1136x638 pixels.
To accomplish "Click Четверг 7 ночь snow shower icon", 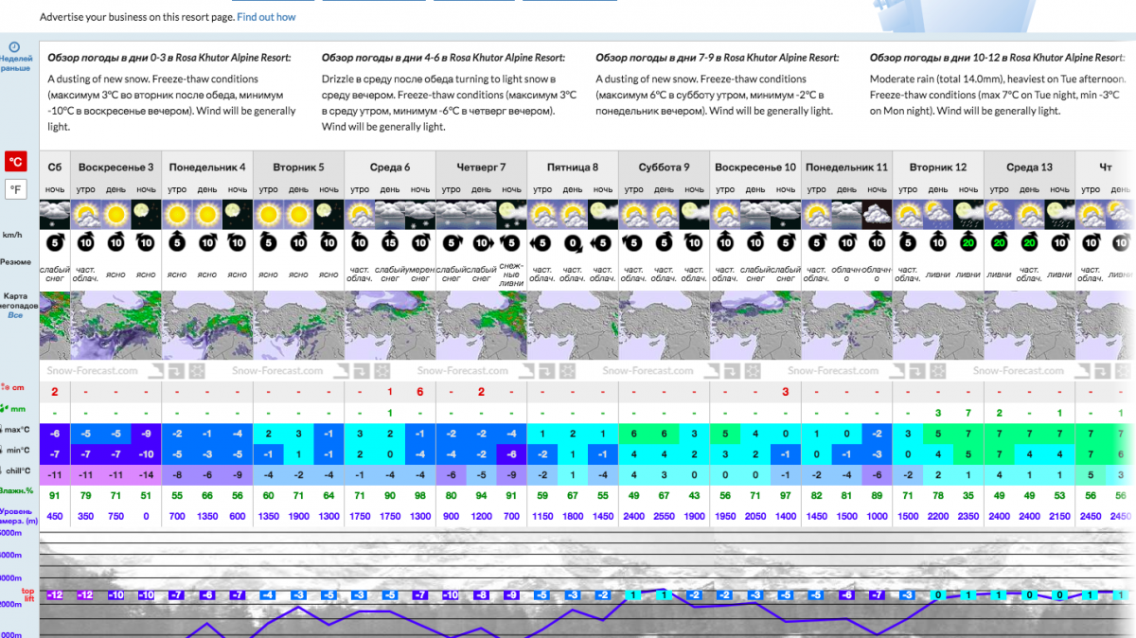I will pos(511,212).
